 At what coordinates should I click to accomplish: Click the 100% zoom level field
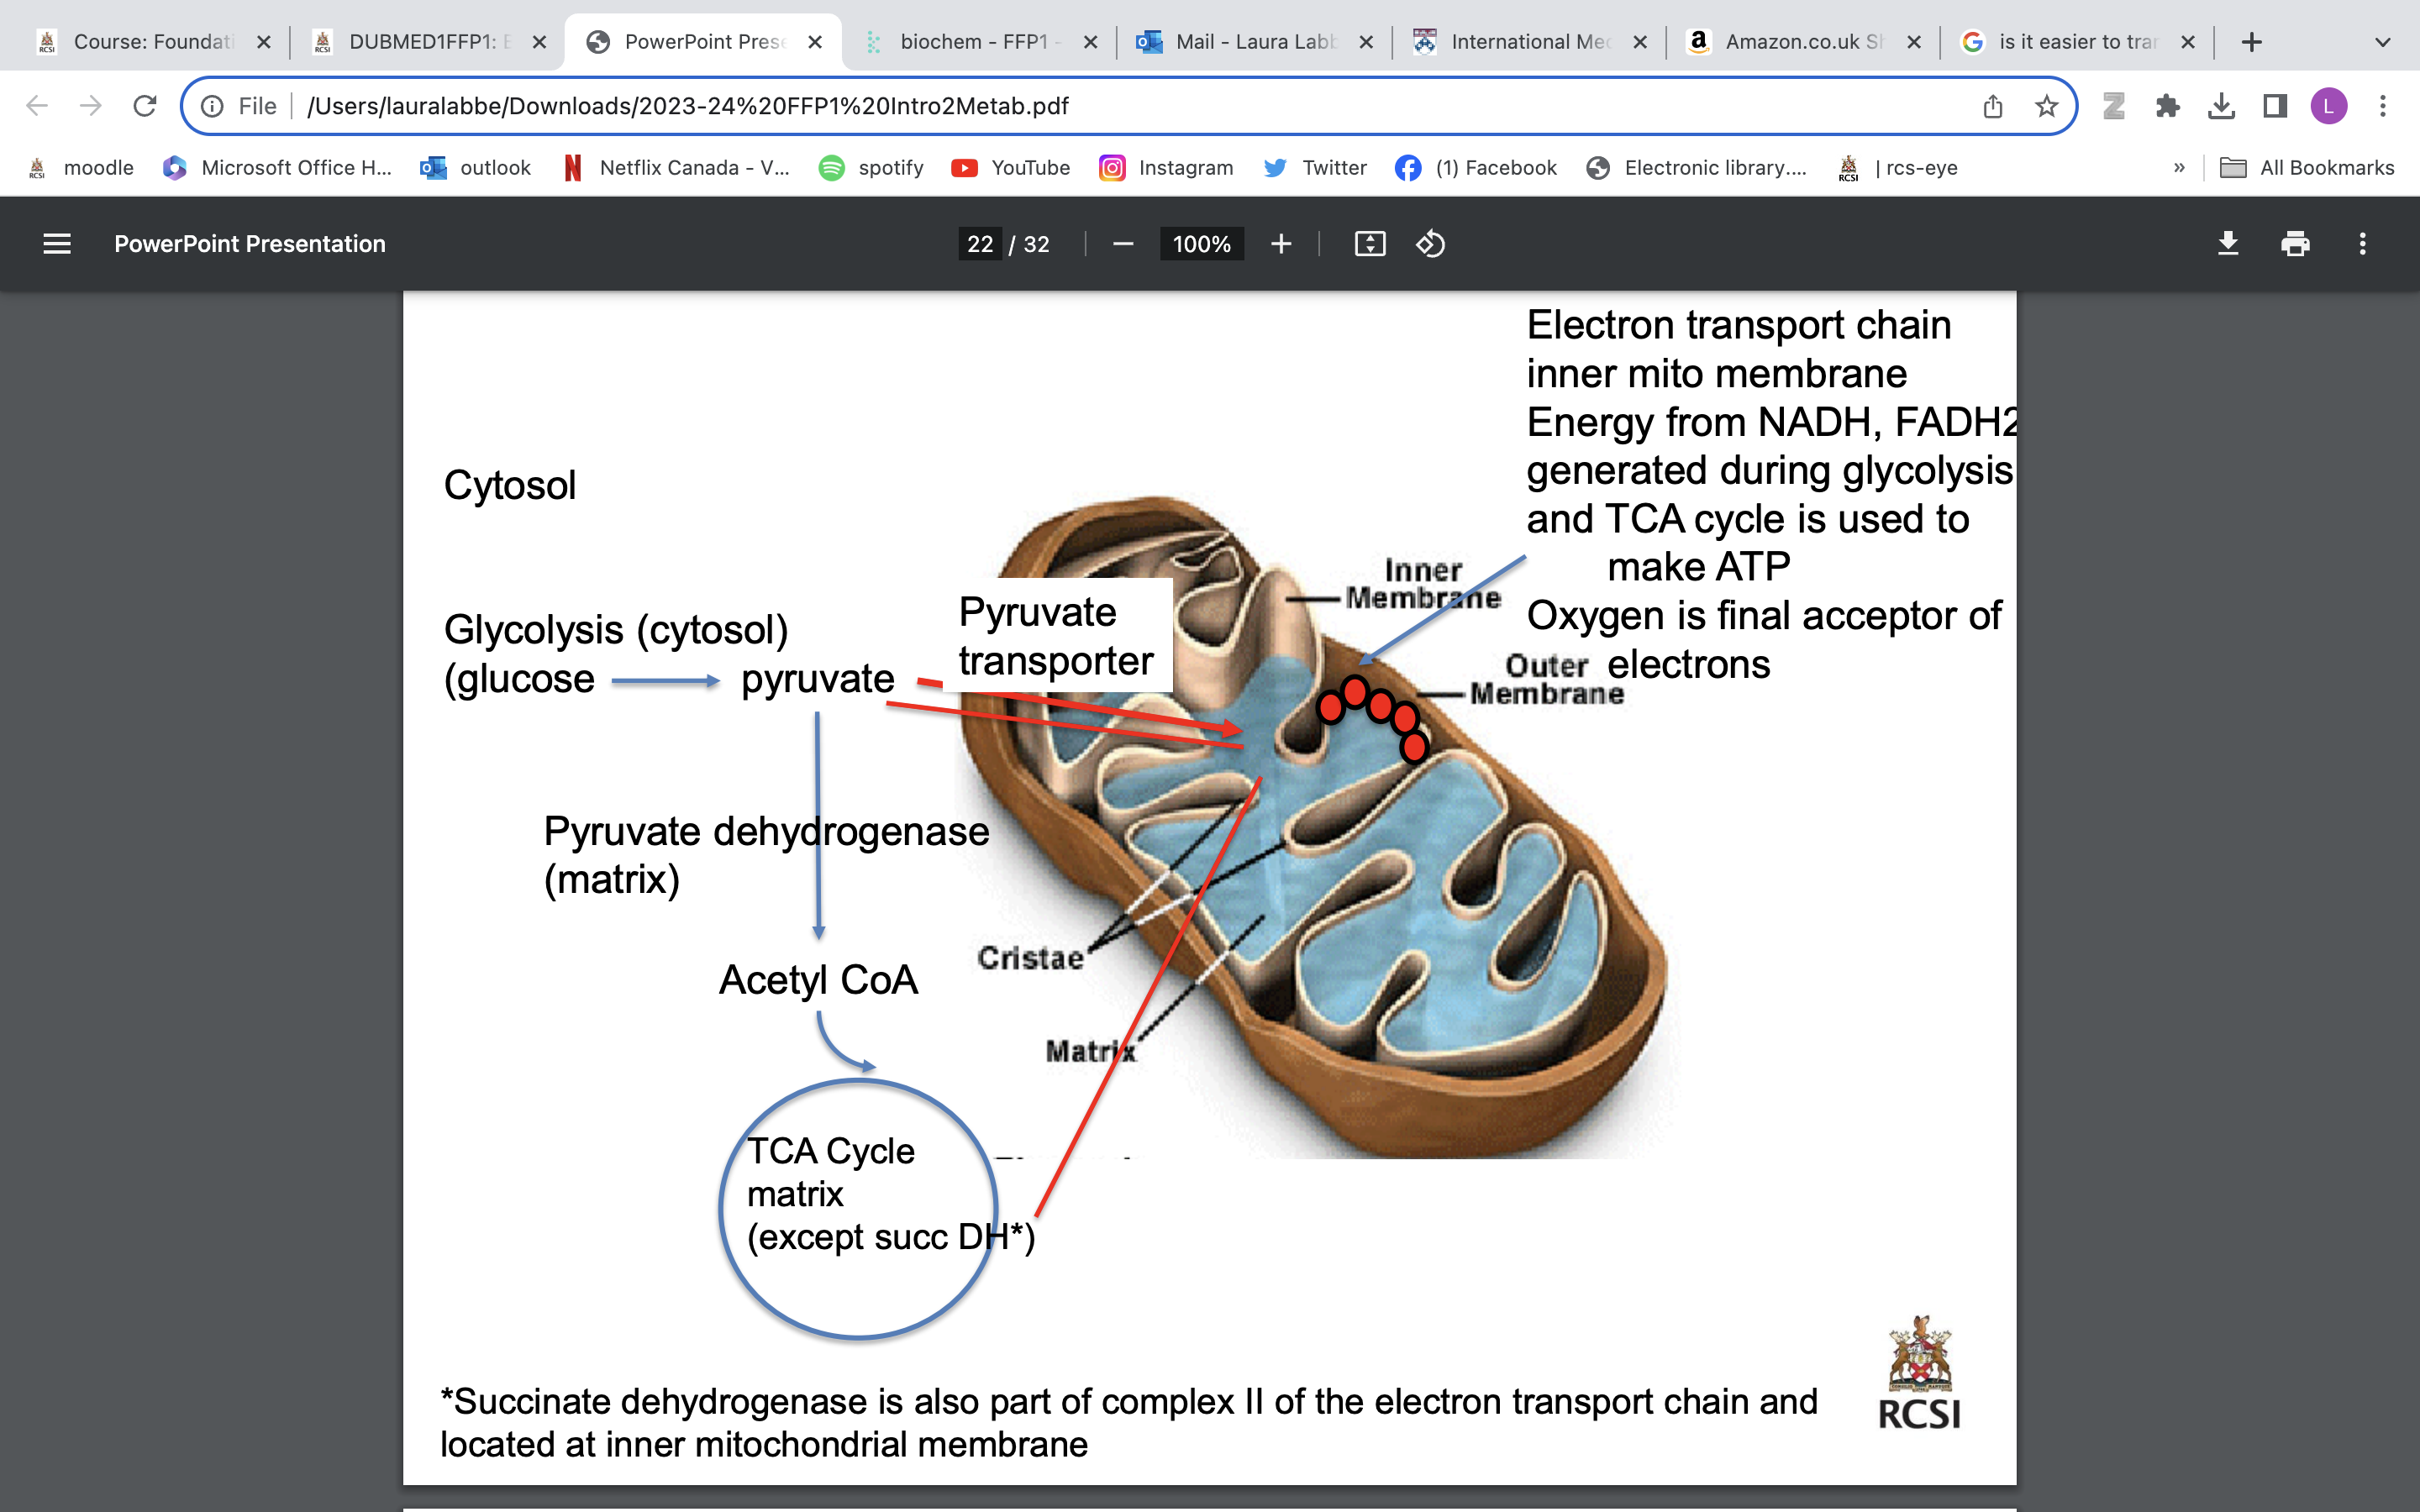[1201, 244]
